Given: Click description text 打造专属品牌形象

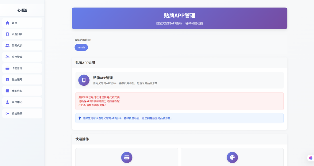Looking at the screenshot, I should click(147, 83).
